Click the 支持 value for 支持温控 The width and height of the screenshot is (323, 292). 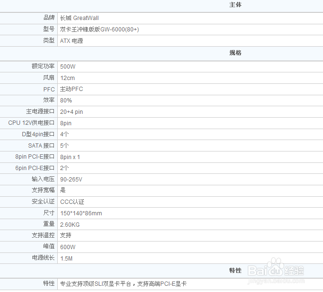65,235
